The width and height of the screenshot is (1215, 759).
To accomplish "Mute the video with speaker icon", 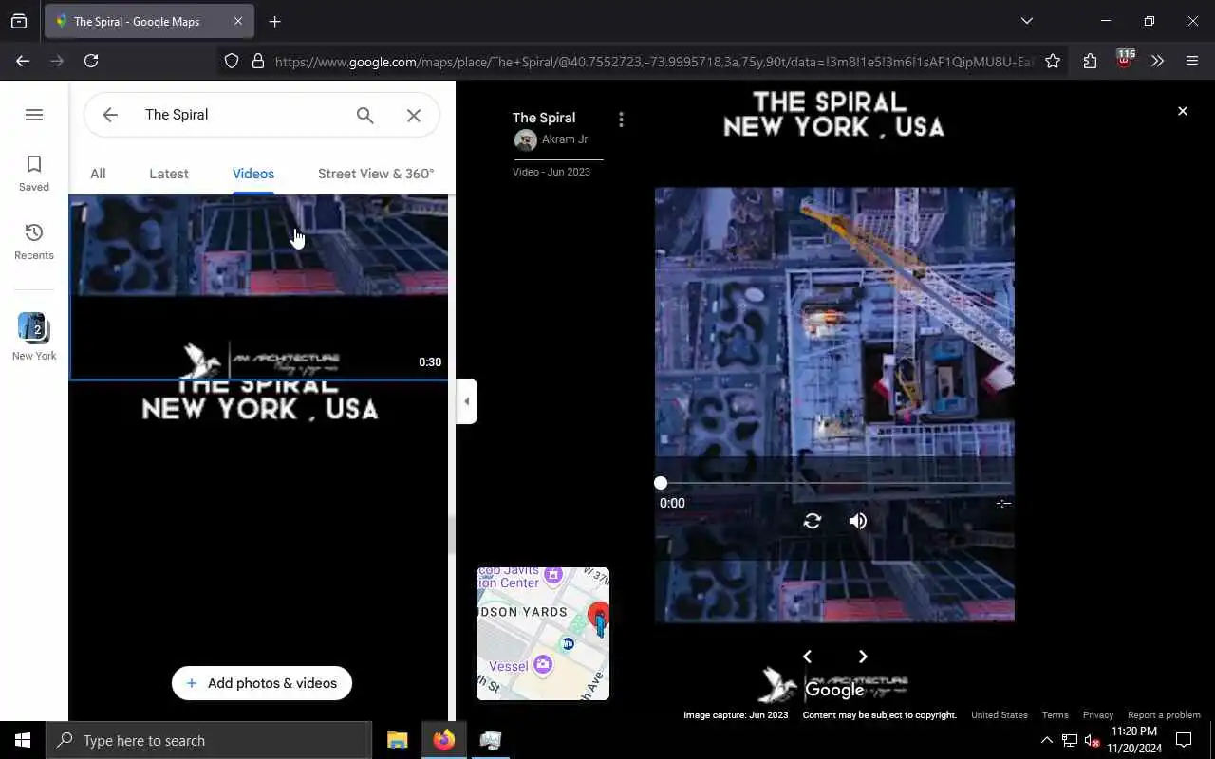I will [858, 521].
